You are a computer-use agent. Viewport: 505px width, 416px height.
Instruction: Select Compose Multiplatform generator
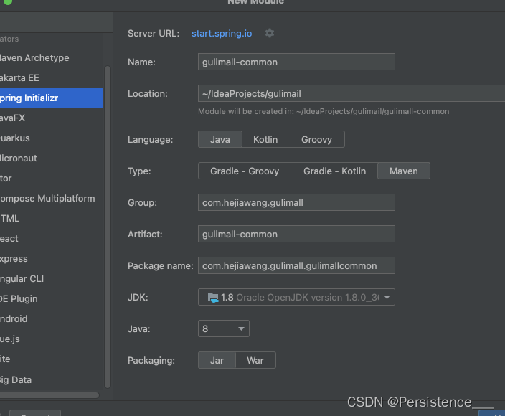click(51, 198)
